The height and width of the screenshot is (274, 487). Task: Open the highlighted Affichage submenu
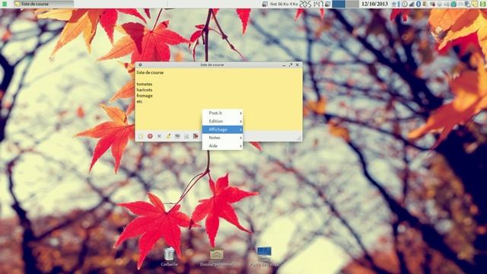click(222, 129)
